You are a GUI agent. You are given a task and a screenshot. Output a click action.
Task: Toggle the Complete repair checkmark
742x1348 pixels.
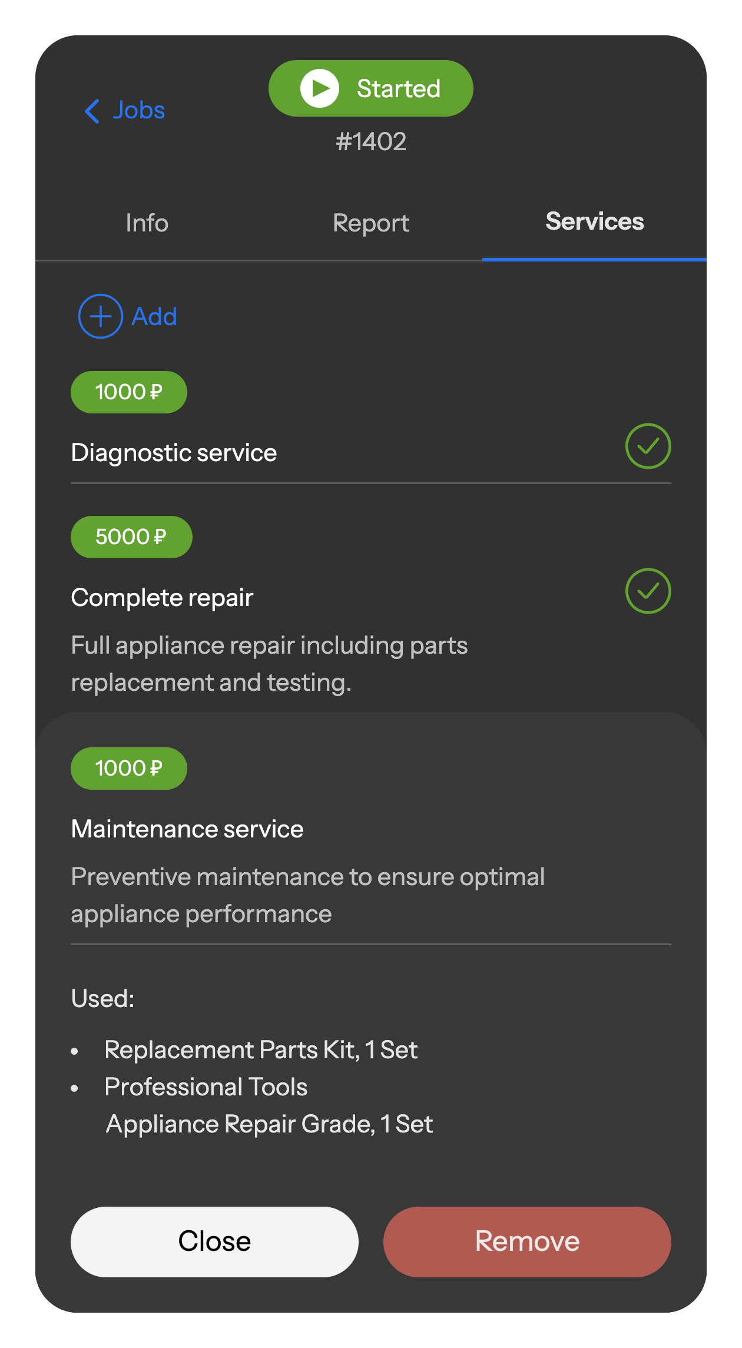click(x=648, y=591)
